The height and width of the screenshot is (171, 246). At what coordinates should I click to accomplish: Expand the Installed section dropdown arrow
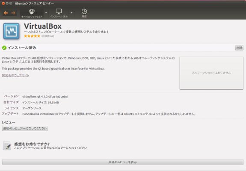click(71, 13)
